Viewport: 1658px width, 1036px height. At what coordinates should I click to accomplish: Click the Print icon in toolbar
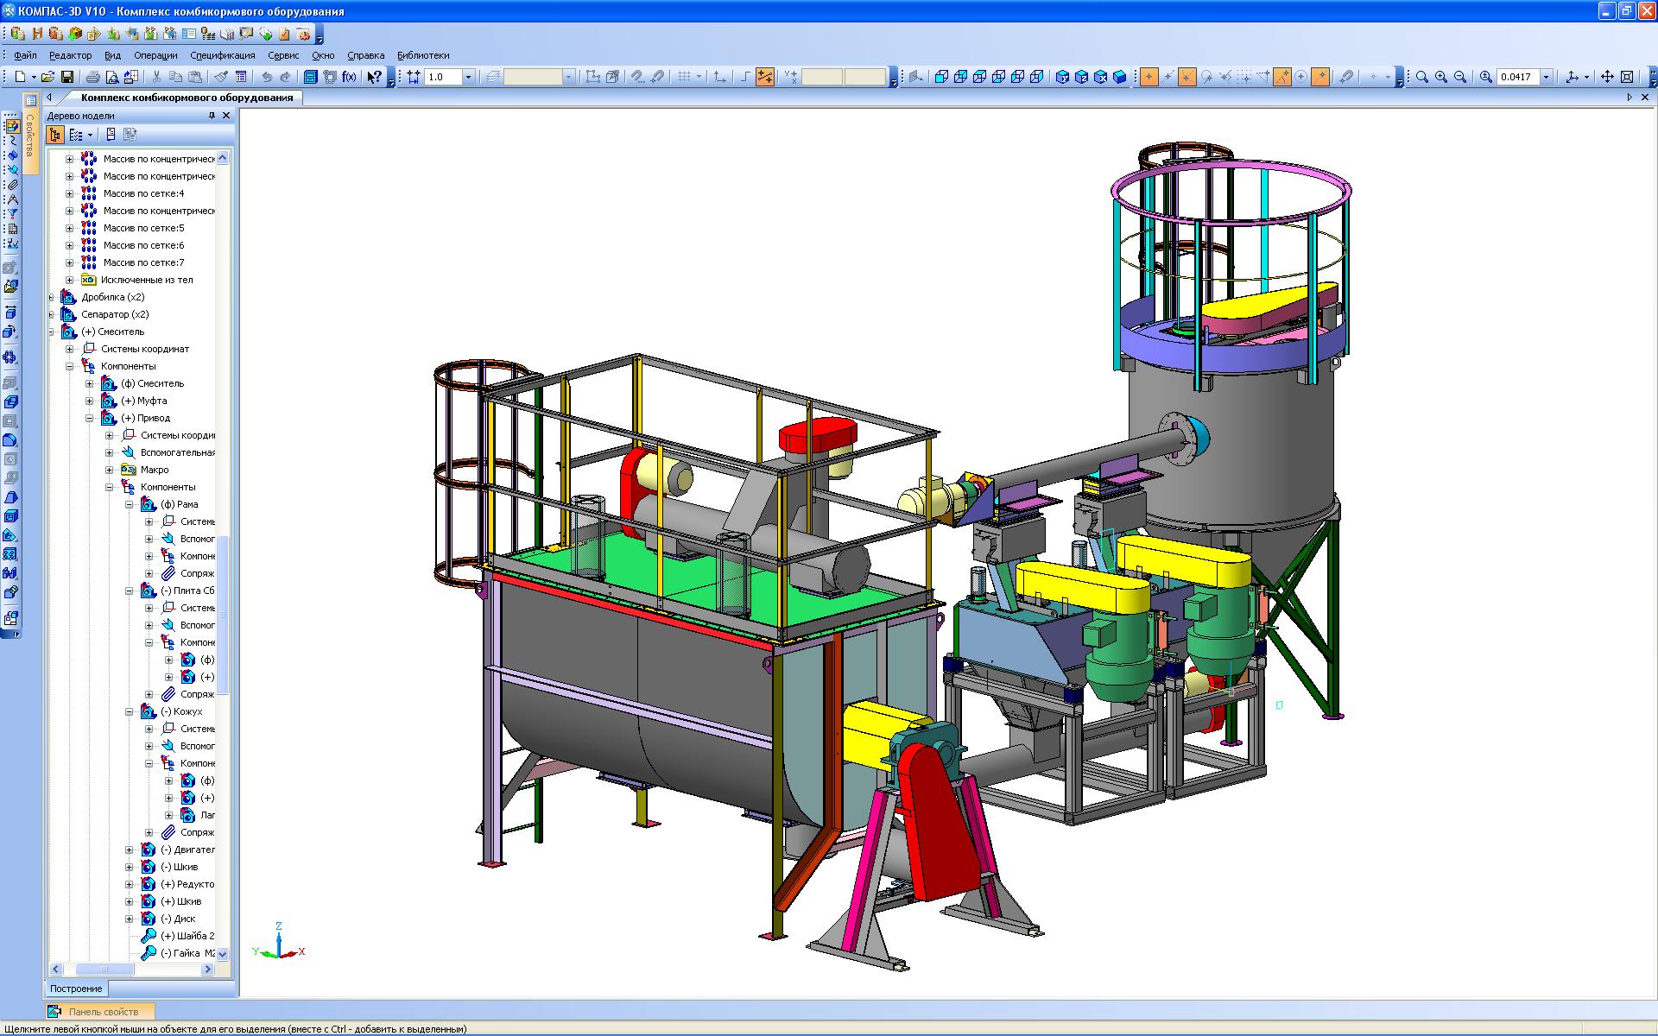click(93, 77)
